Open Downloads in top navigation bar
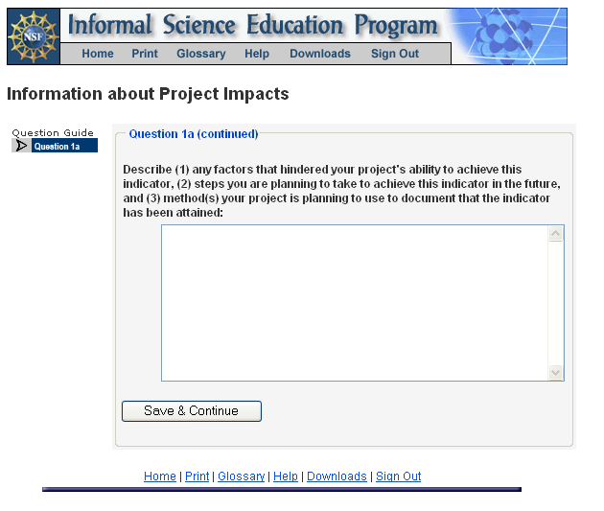 pyautogui.click(x=320, y=54)
